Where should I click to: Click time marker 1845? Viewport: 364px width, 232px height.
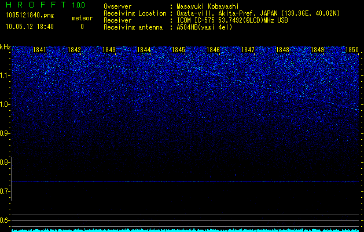pos(178,50)
